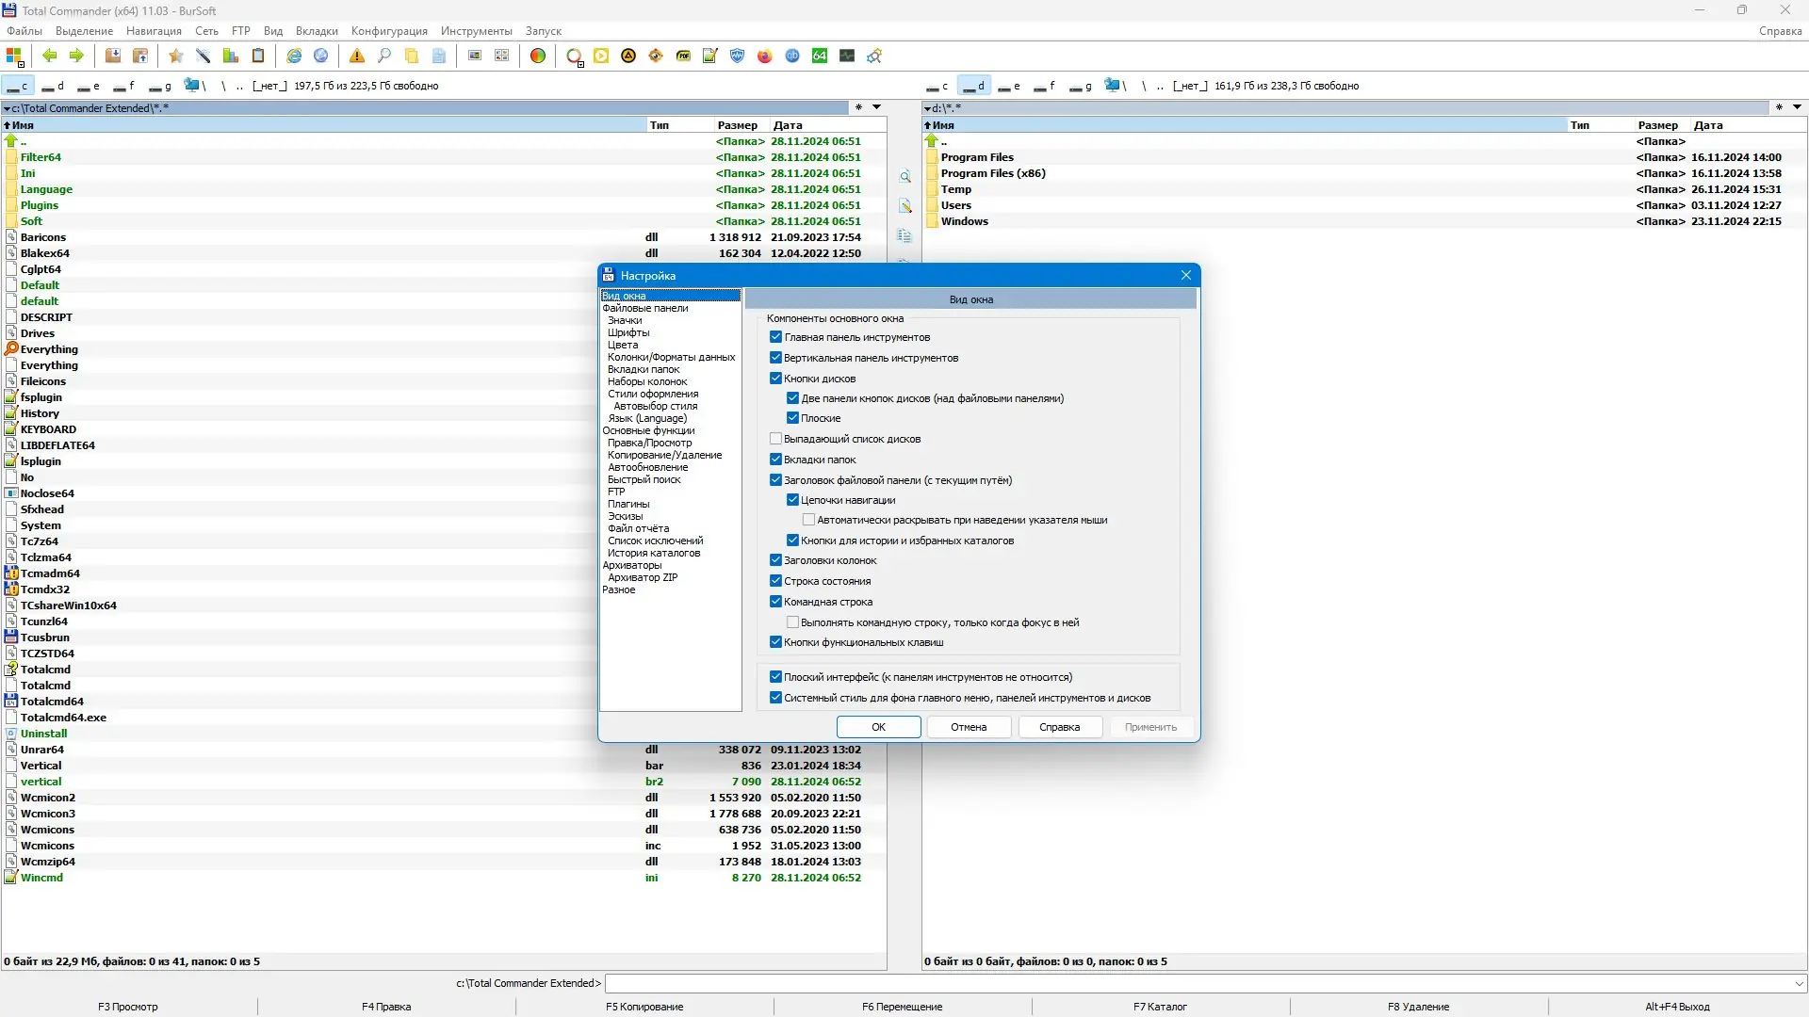Click the Internet Explorer icon in toolbar
Image resolution: width=1809 pixels, height=1017 pixels.
pos(294,56)
